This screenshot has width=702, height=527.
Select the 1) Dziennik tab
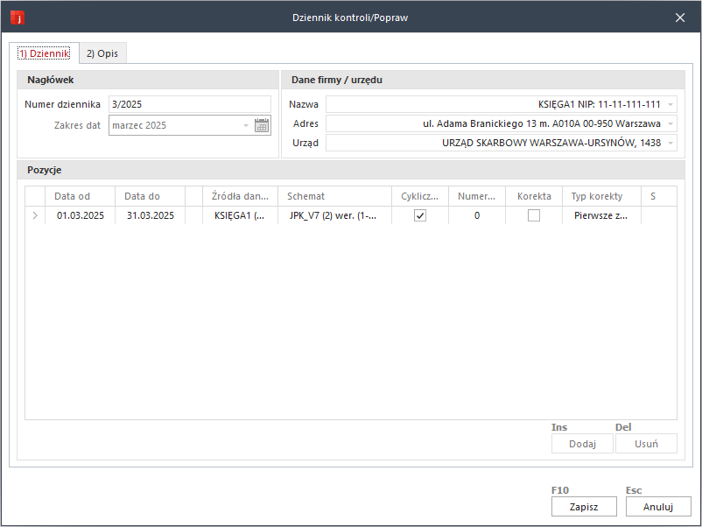coord(44,53)
